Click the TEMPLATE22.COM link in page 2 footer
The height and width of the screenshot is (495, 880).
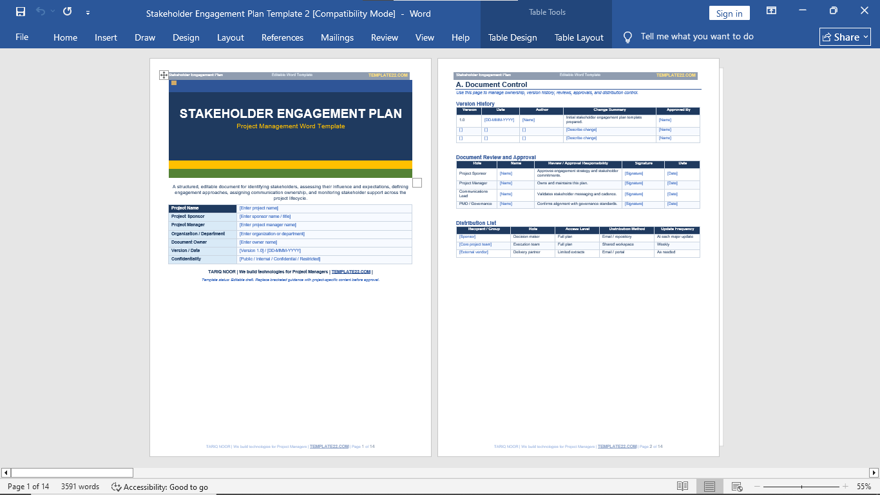[617, 446]
